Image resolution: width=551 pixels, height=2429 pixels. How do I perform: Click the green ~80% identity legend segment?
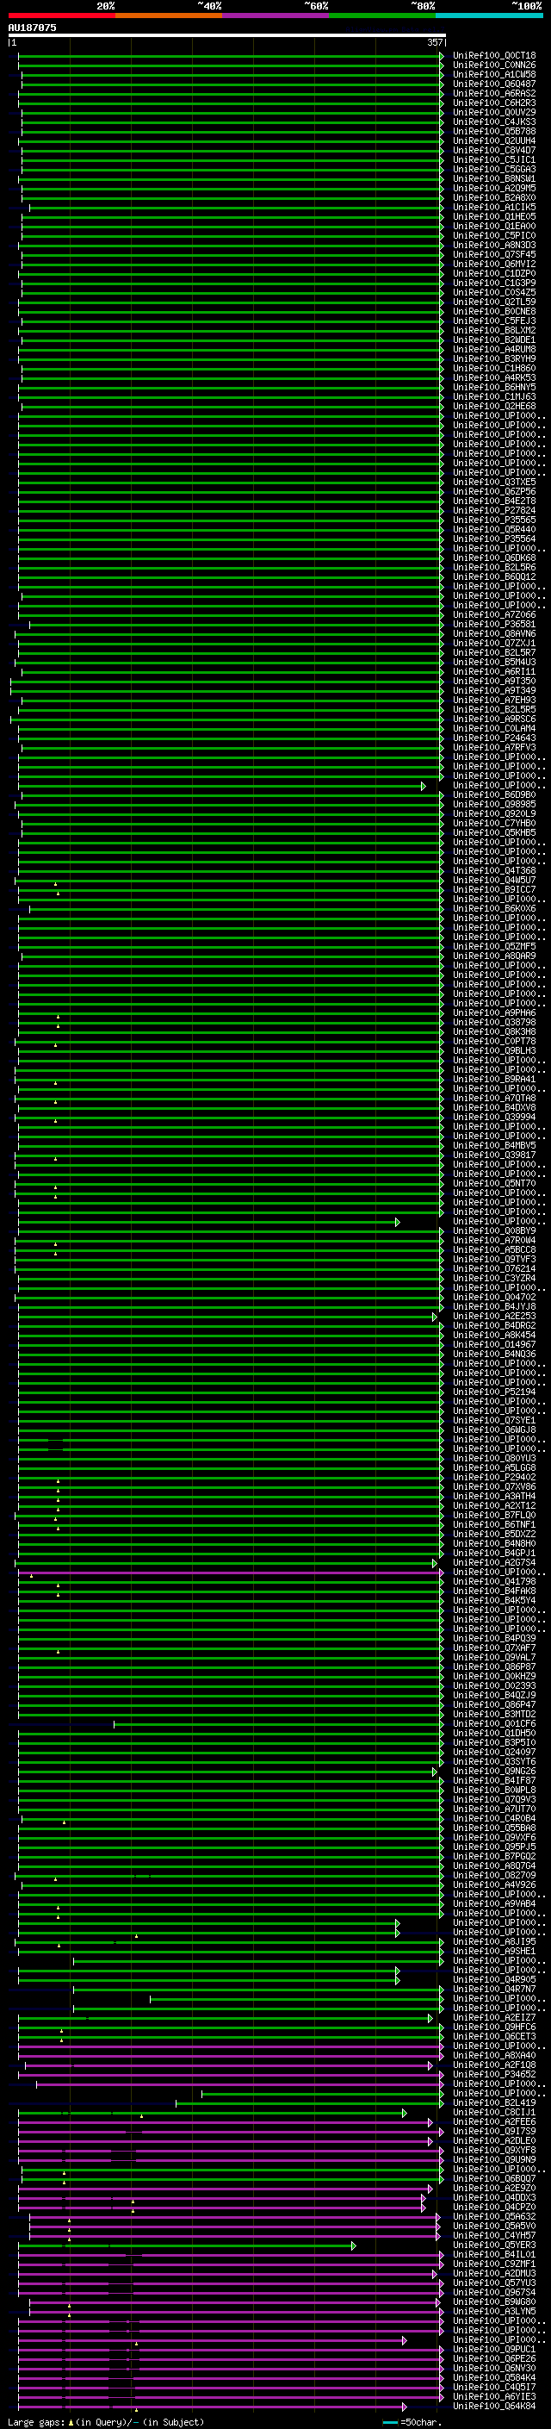pos(382,16)
